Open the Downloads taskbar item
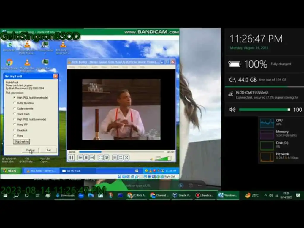The width and height of the screenshot is (304, 228). (65, 195)
